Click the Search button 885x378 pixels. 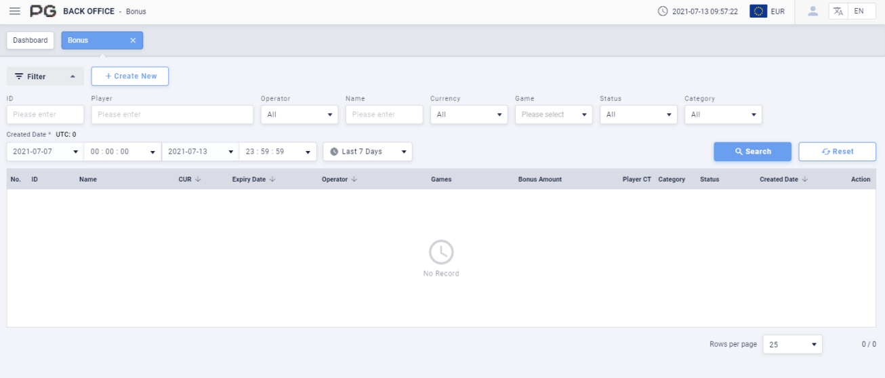pyautogui.click(x=752, y=152)
